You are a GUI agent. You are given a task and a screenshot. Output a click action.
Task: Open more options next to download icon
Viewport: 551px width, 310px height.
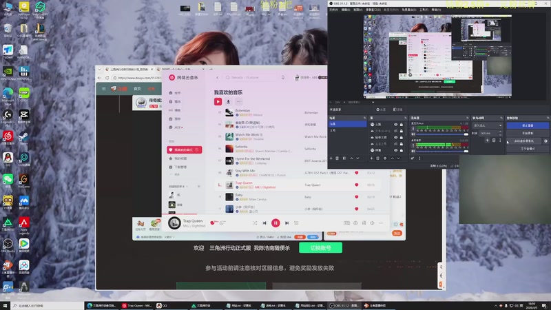pyautogui.click(x=238, y=101)
